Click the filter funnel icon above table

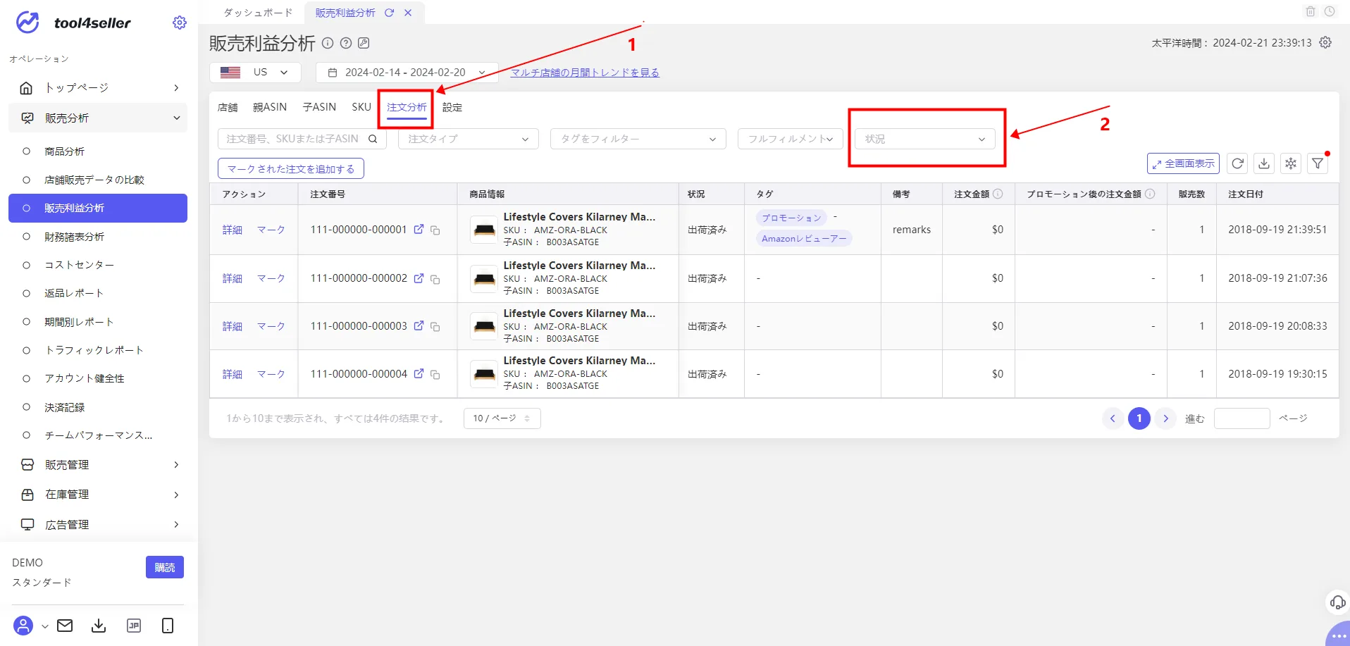pyautogui.click(x=1318, y=163)
